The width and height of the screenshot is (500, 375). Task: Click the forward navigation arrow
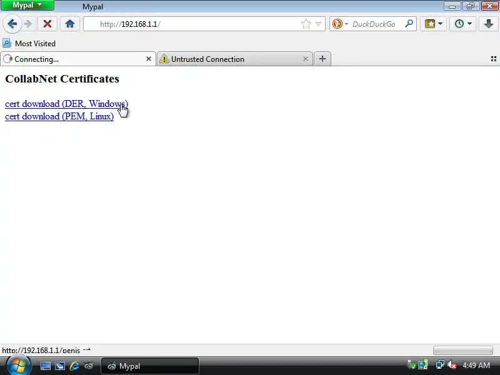pyautogui.click(x=28, y=24)
